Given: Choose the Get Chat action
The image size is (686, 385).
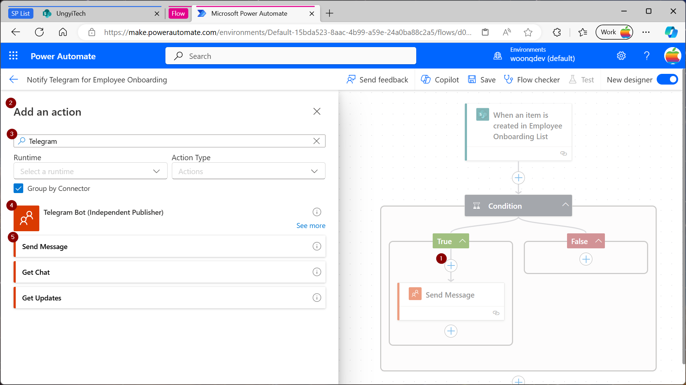Looking at the screenshot, I should tap(169, 272).
